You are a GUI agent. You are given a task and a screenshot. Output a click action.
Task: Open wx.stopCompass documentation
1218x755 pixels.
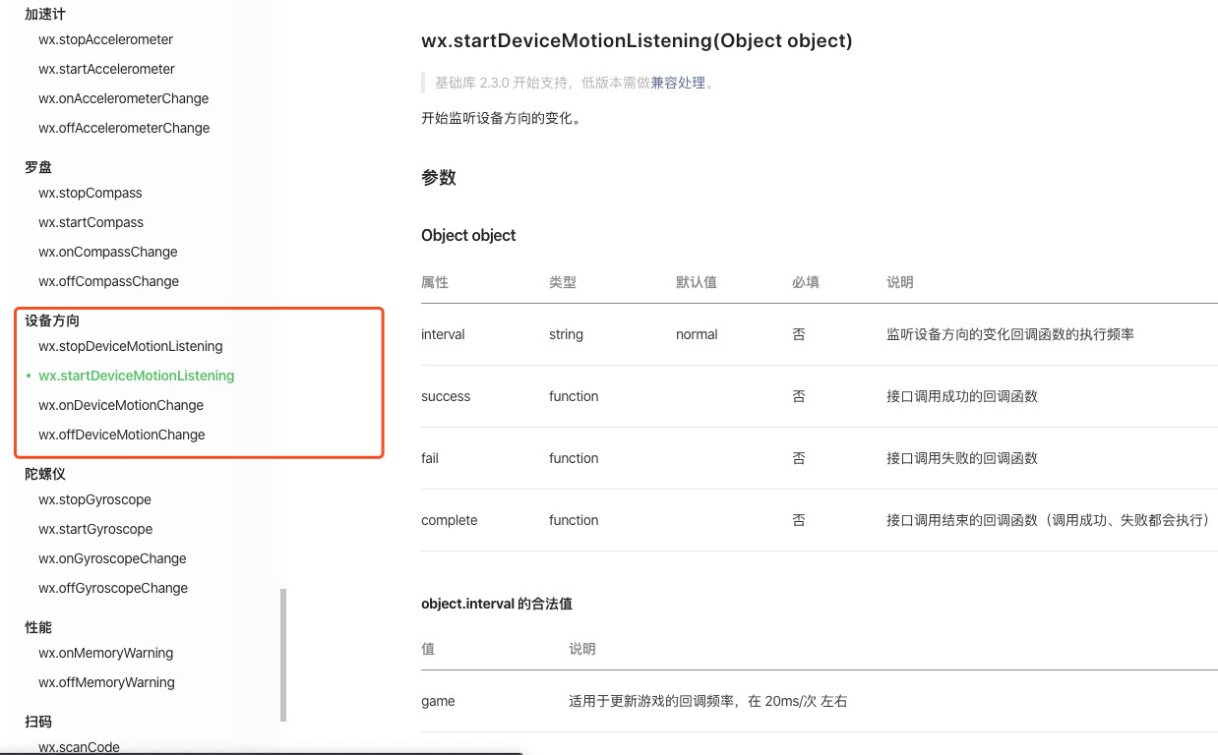click(90, 193)
